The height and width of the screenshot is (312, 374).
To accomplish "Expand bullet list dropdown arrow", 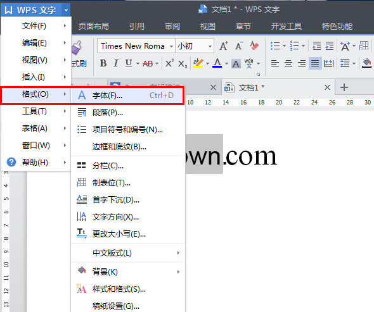I will pyautogui.click(x=284, y=46).
